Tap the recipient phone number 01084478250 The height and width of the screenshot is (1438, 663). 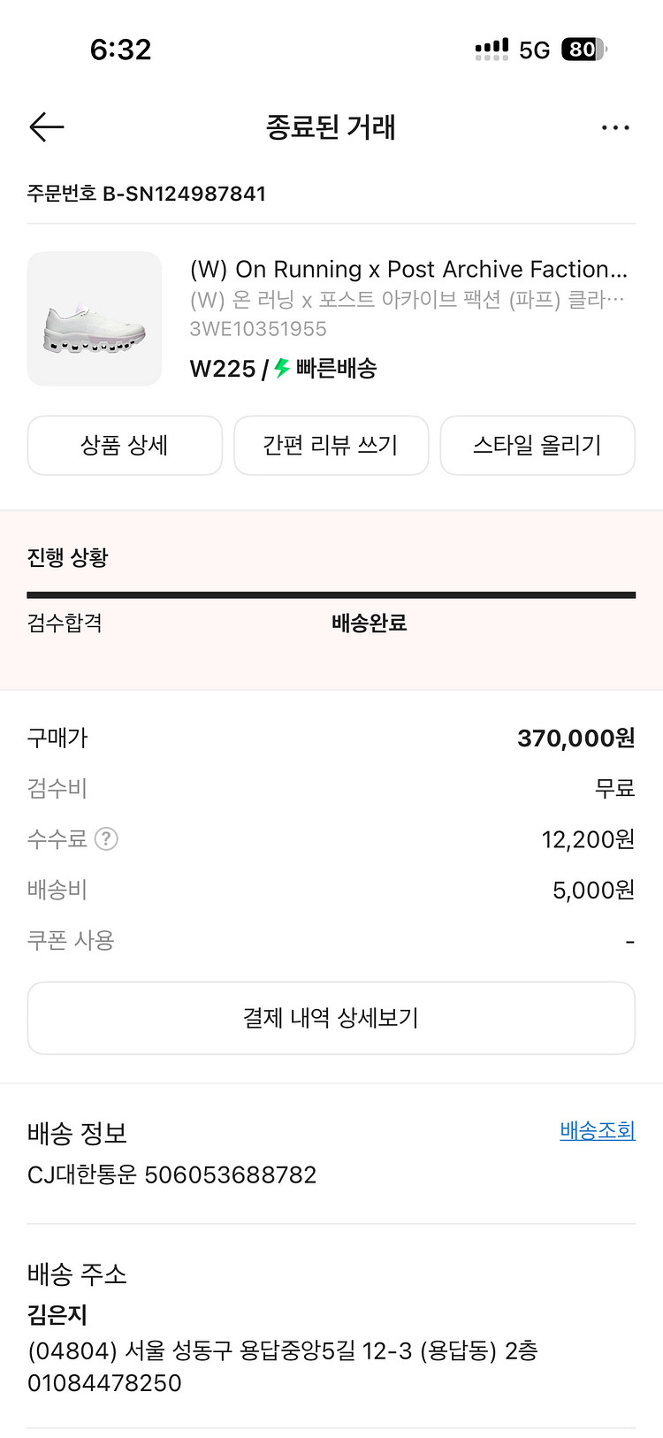pyautogui.click(x=104, y=1383)
